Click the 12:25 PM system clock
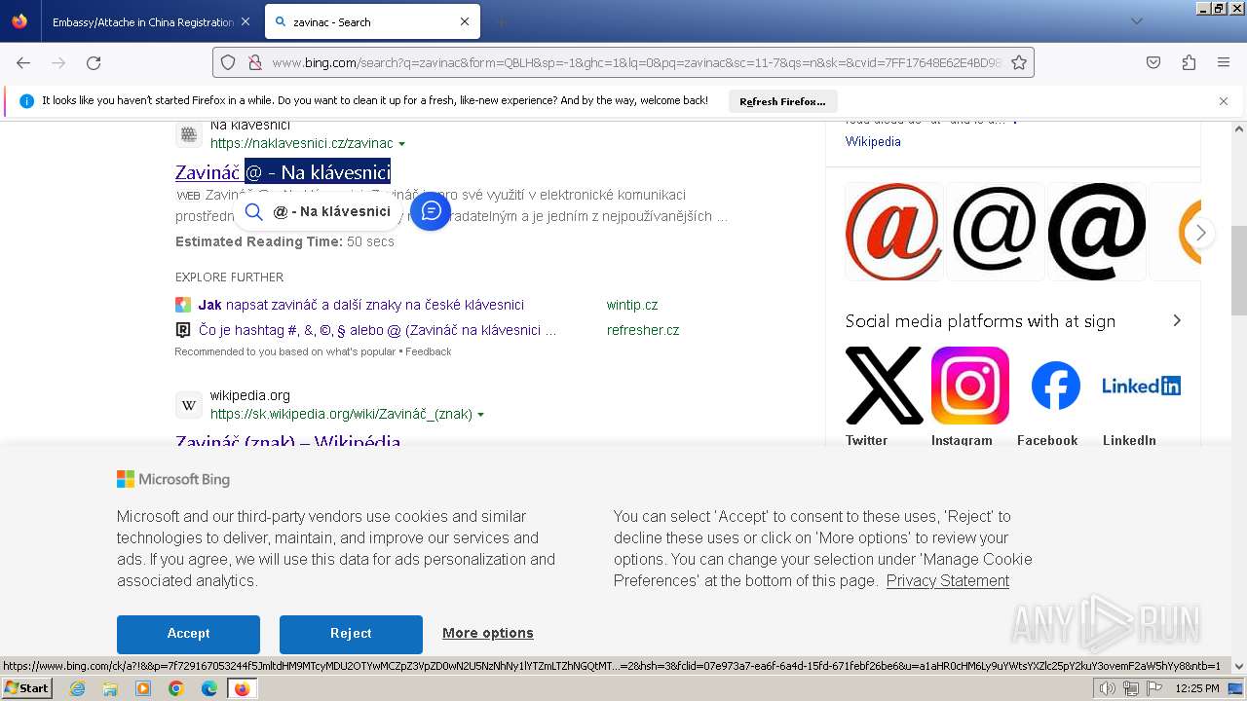Viewport: 1247px width, 701px height. (1197, 688)
